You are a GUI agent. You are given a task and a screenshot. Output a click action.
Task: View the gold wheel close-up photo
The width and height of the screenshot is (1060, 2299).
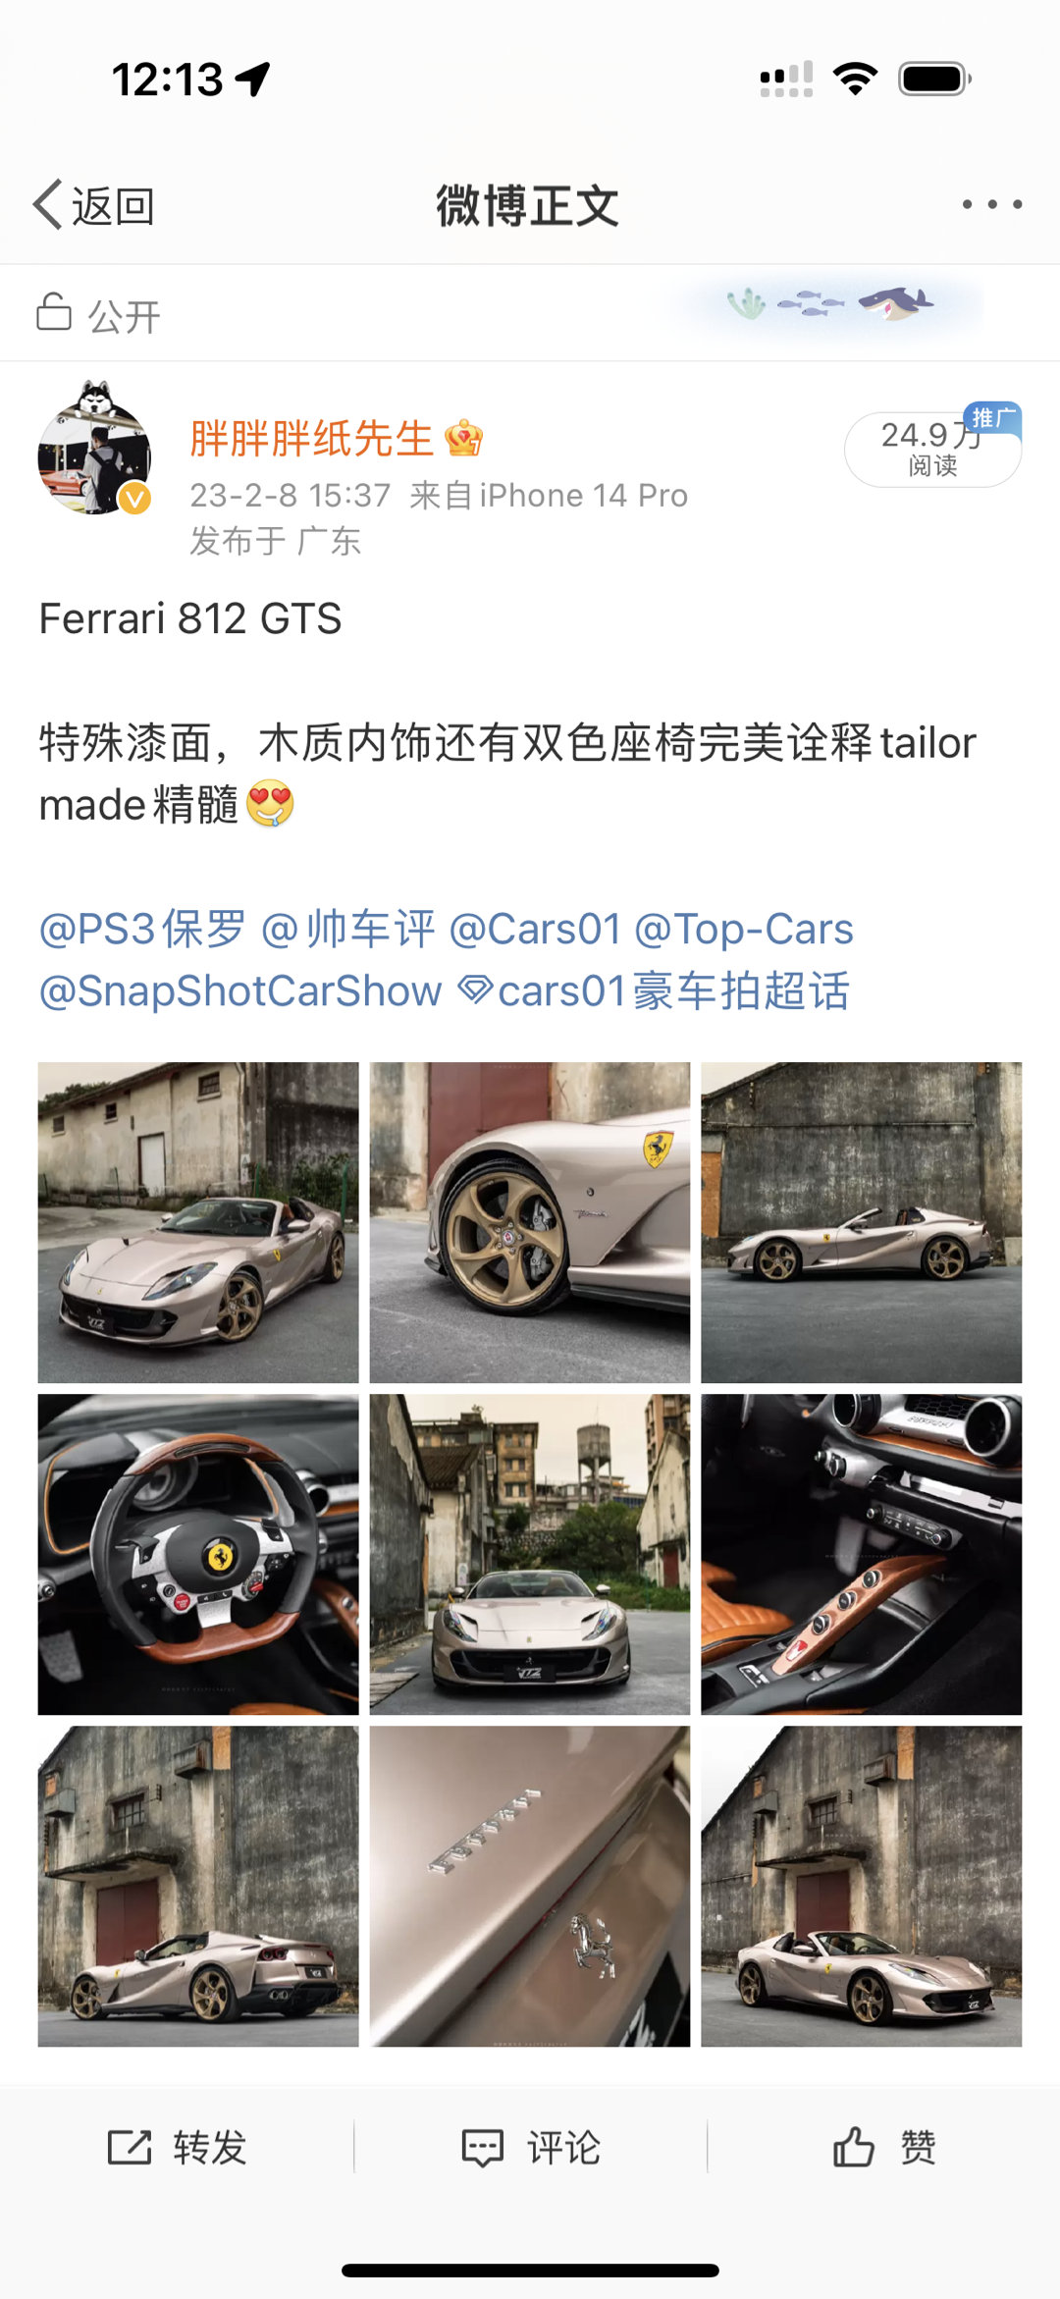(x=530, y=1222)
